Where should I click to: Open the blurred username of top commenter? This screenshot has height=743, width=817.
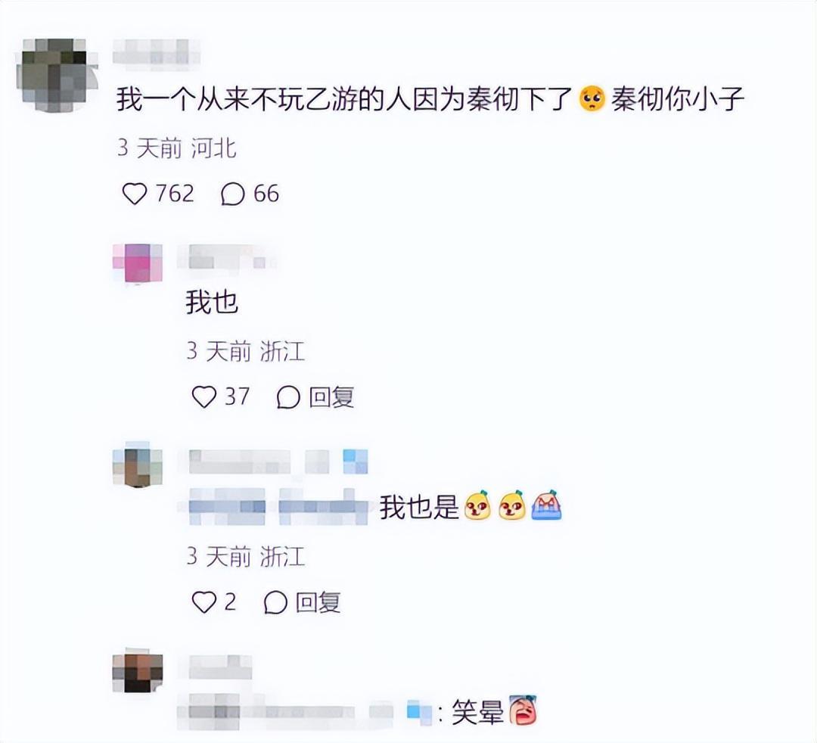157,52
